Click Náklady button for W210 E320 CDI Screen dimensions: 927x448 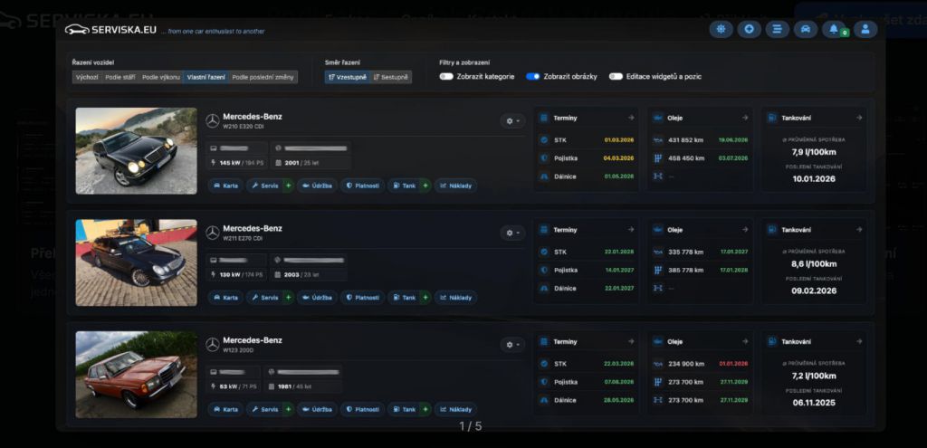click(x=456, y=186)
